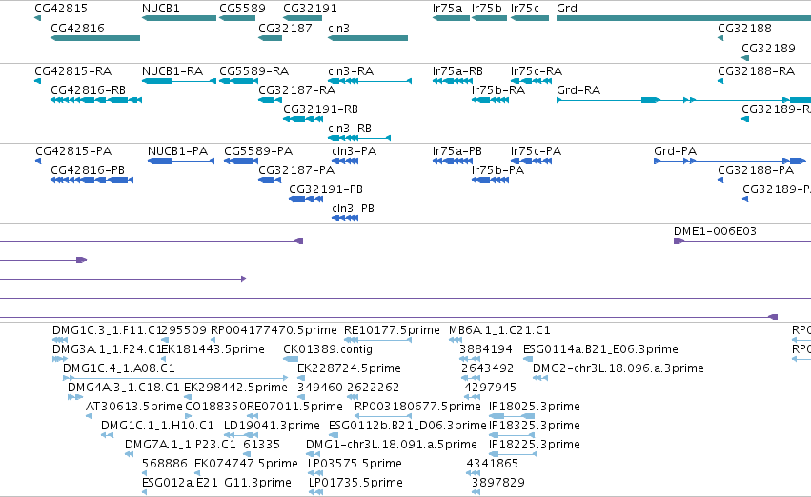The height and width of the screenshot is (497, 811).
Task: Select the IP18325.3prime EST label
Action: [x=535, y=426]
